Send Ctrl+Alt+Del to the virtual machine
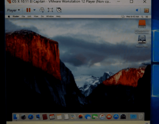The image size is (159, 124). click(x=42, y=10)
